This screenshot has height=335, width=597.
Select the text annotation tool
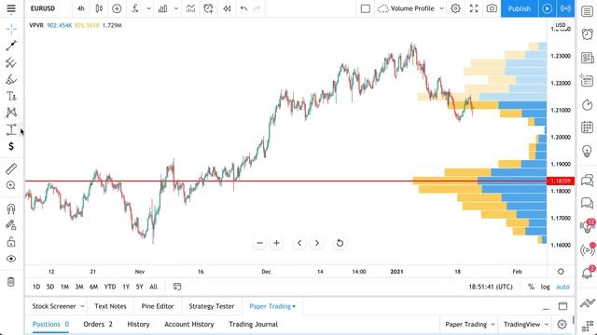click(x=11, y=96)
